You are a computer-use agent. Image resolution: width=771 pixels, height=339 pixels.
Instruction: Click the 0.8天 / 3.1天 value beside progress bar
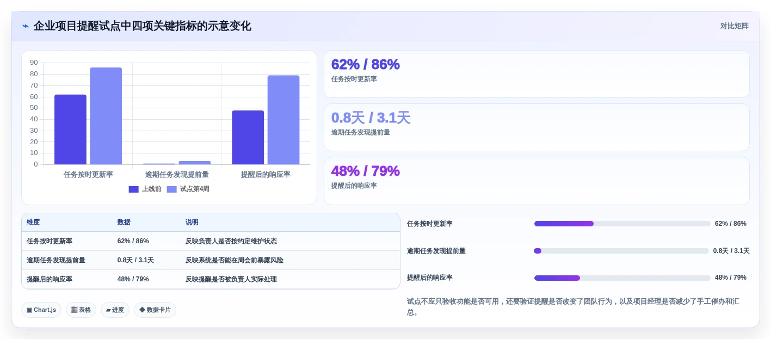pos(731,251)
